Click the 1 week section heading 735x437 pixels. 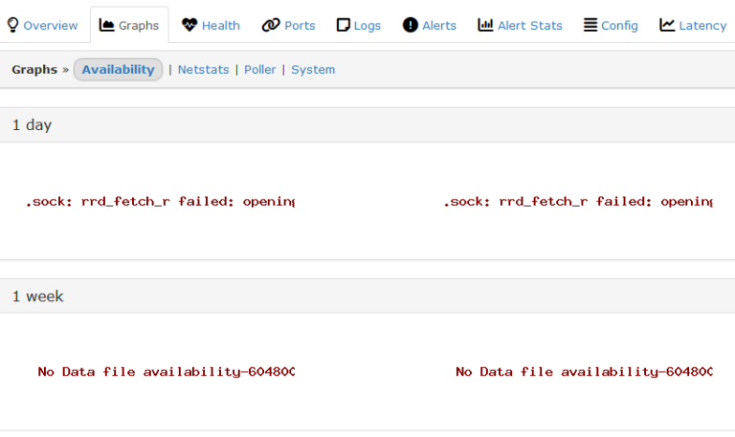pyautogui.click(x=38, y=296)
